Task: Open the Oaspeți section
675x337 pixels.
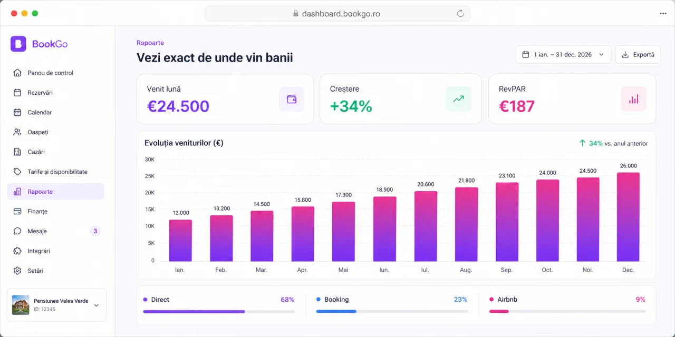Action: pyautogui.click(x=56, y=132)
